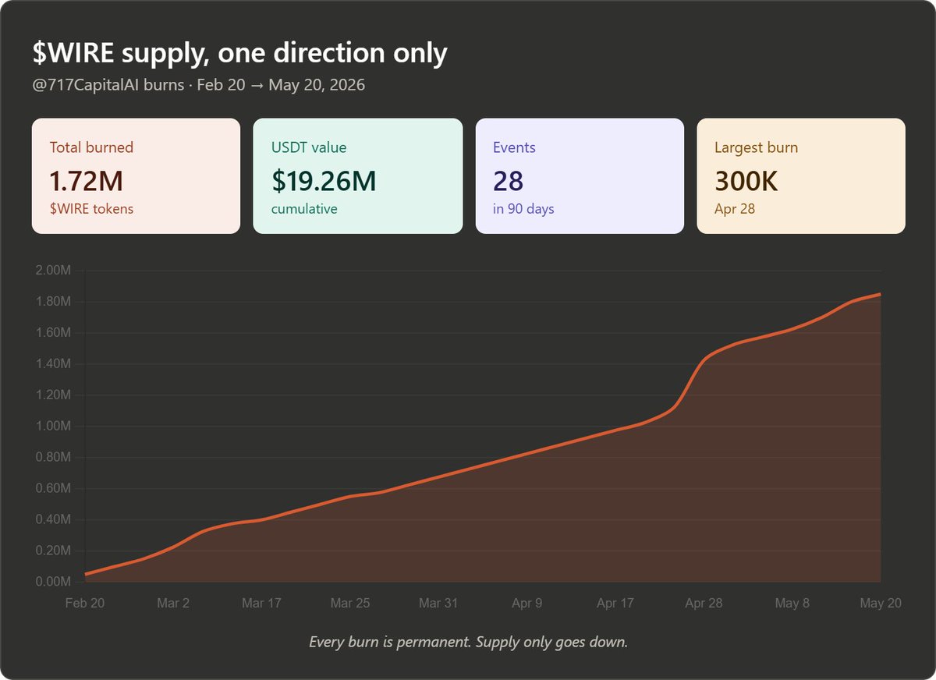Click the $19.26M value
The width and height of the screenshot is (936, 680).
pyautogui.click(x=324, y=181)
